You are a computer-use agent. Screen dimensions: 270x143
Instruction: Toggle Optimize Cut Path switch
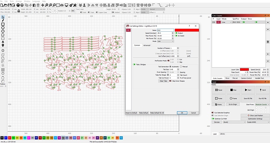[x=213, y=119]
